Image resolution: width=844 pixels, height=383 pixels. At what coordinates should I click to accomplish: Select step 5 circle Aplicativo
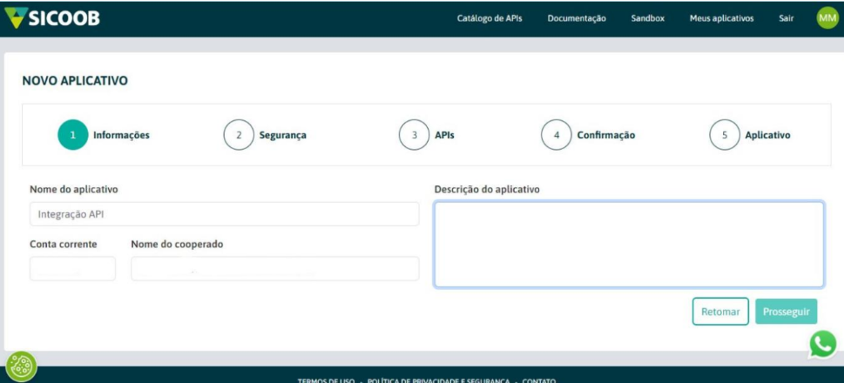click(x=725, y=135)
